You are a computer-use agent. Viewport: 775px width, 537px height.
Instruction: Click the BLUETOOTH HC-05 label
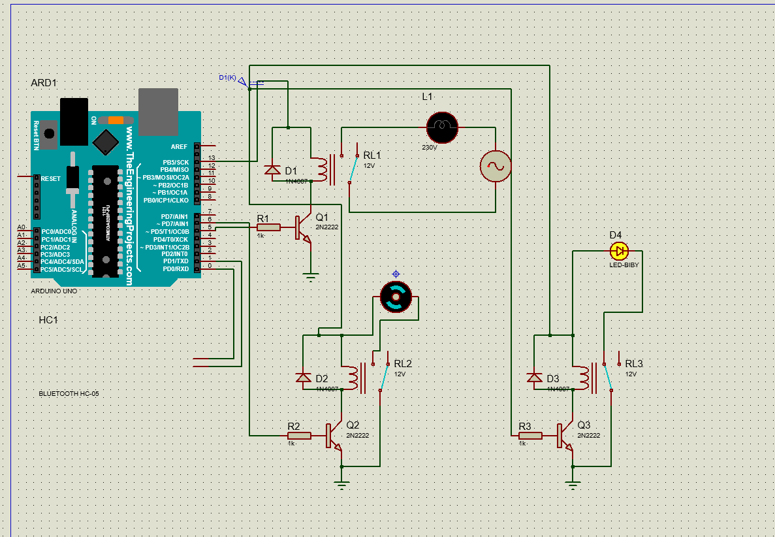69,393
